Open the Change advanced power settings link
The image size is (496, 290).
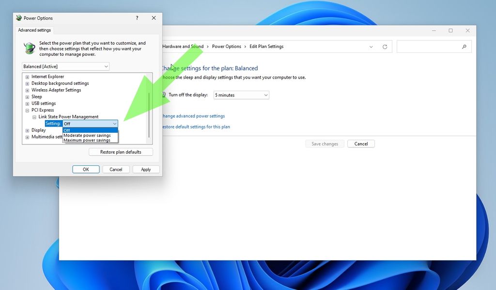pos(193,116)
